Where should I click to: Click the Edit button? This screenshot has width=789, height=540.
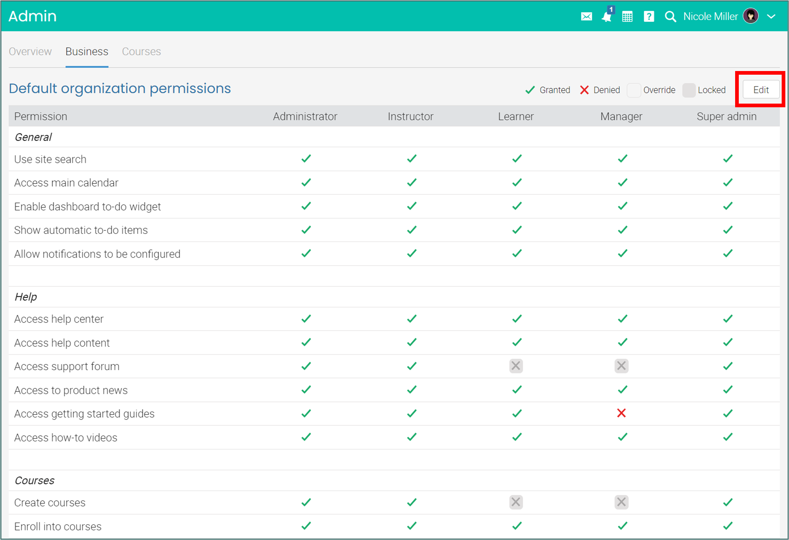pyautogui.click(x=761, y=90)
